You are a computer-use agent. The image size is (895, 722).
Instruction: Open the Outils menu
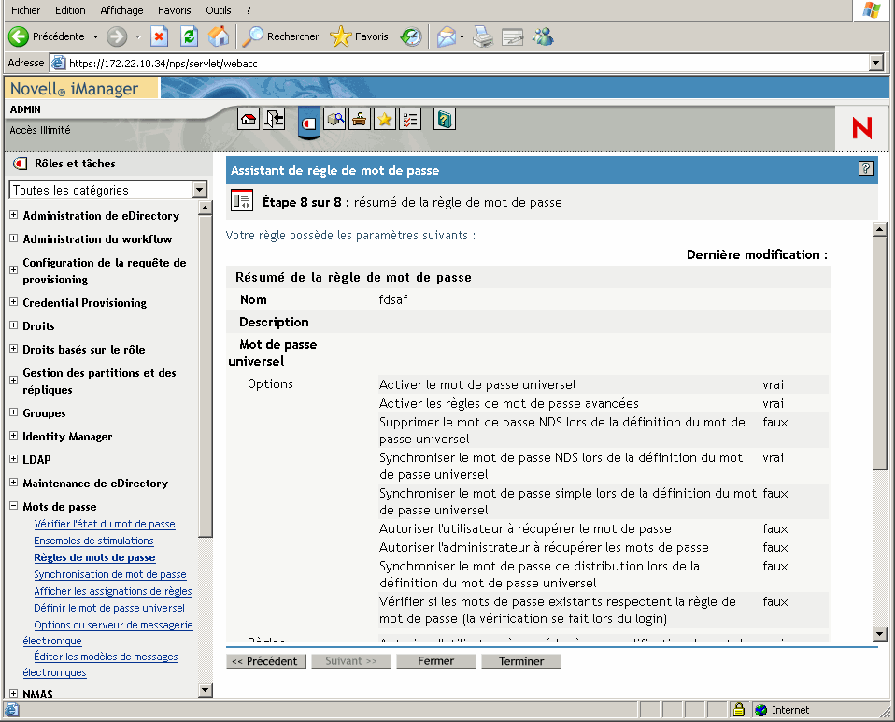pos(218,10)
